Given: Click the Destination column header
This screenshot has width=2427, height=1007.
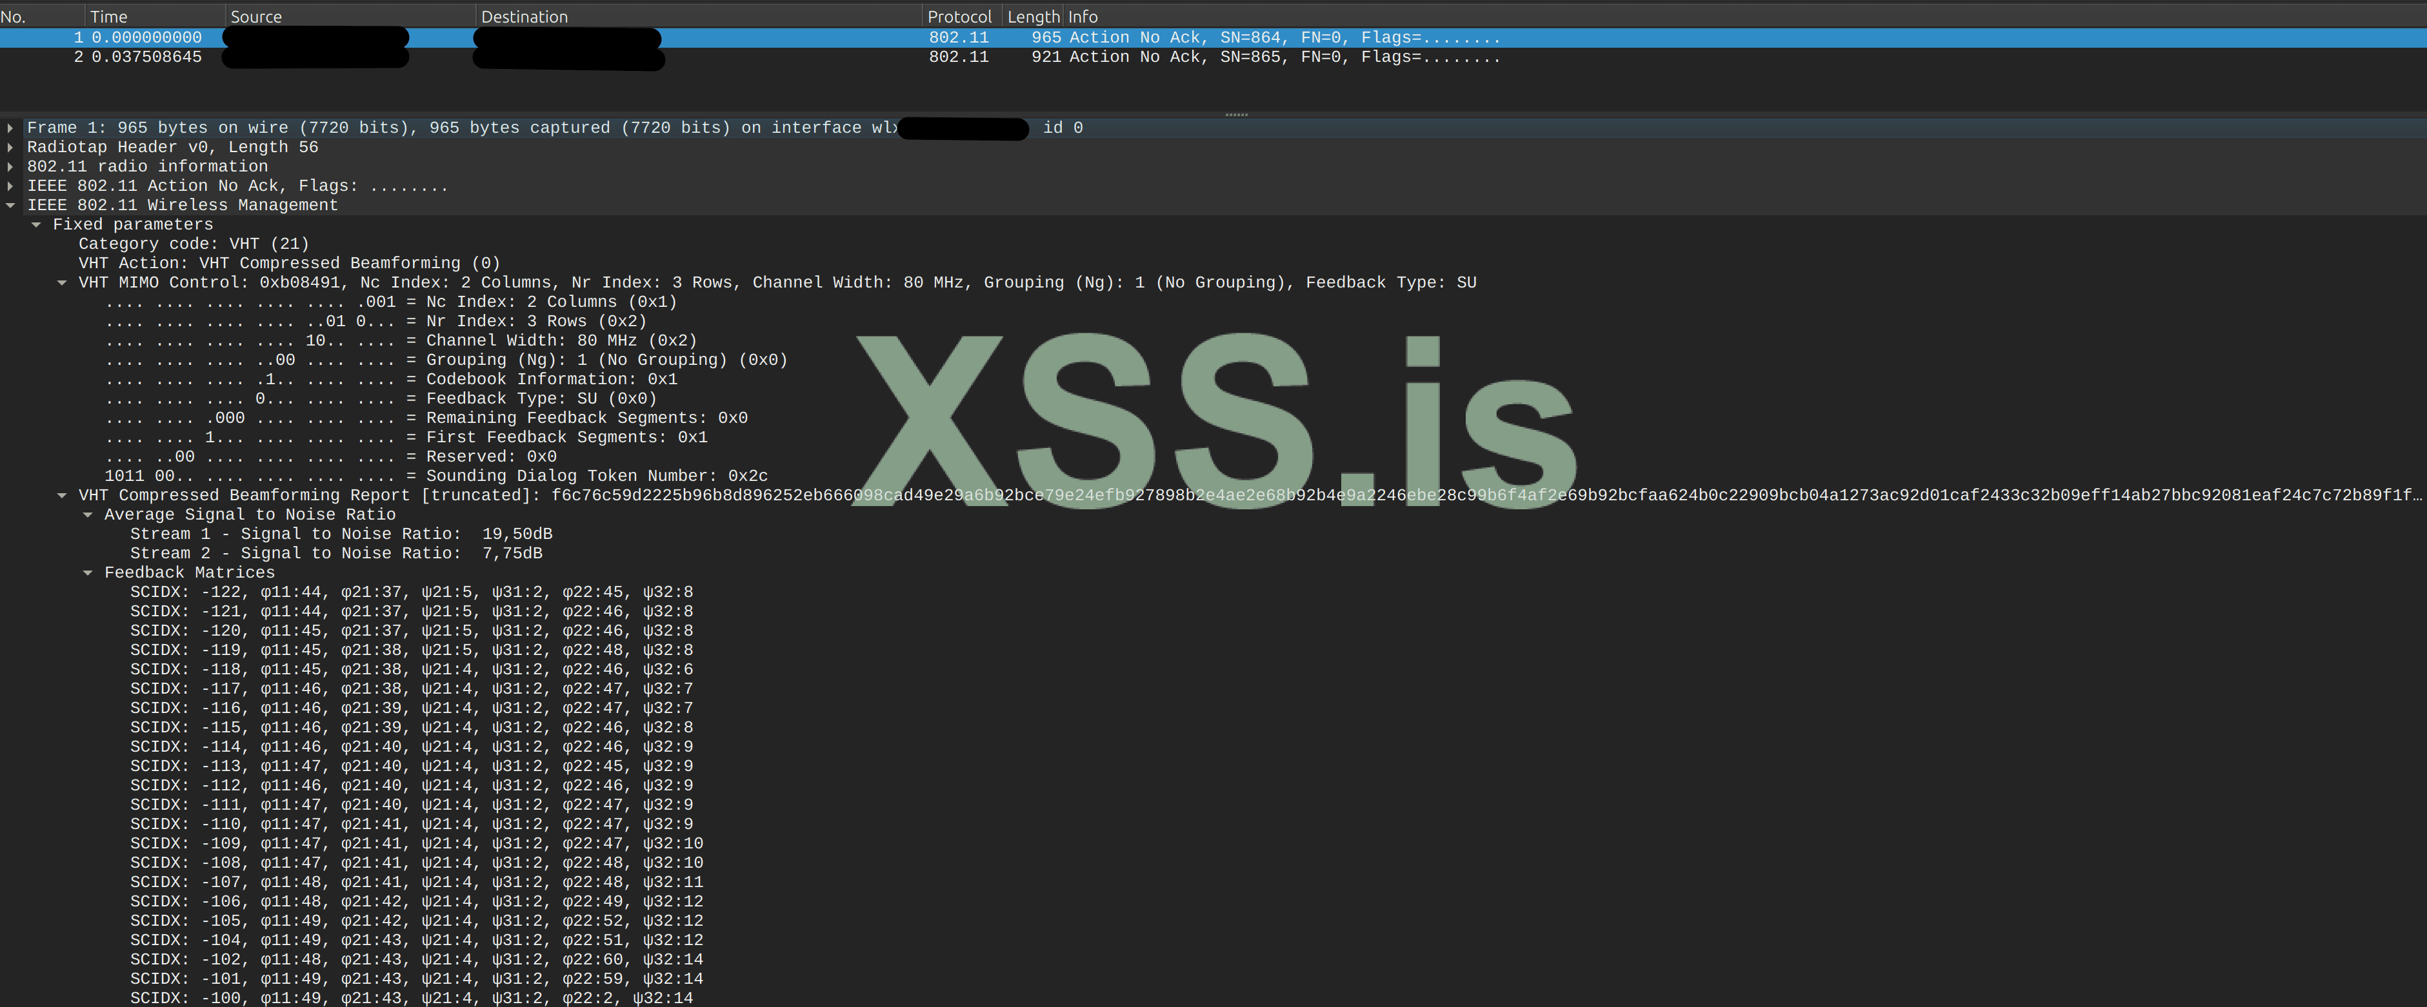Looking at the screenshot, I should 524,16.
